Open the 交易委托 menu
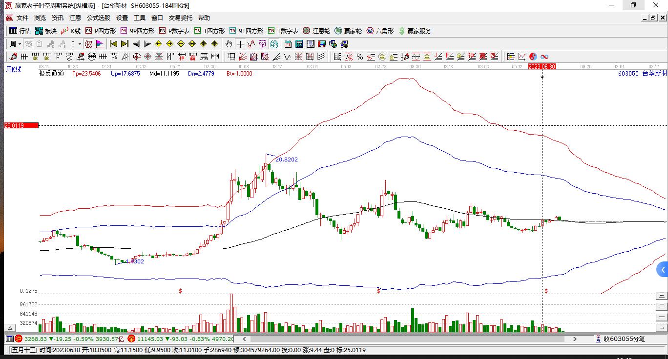This screenshot has height=359, width=668. click(181, 18)
